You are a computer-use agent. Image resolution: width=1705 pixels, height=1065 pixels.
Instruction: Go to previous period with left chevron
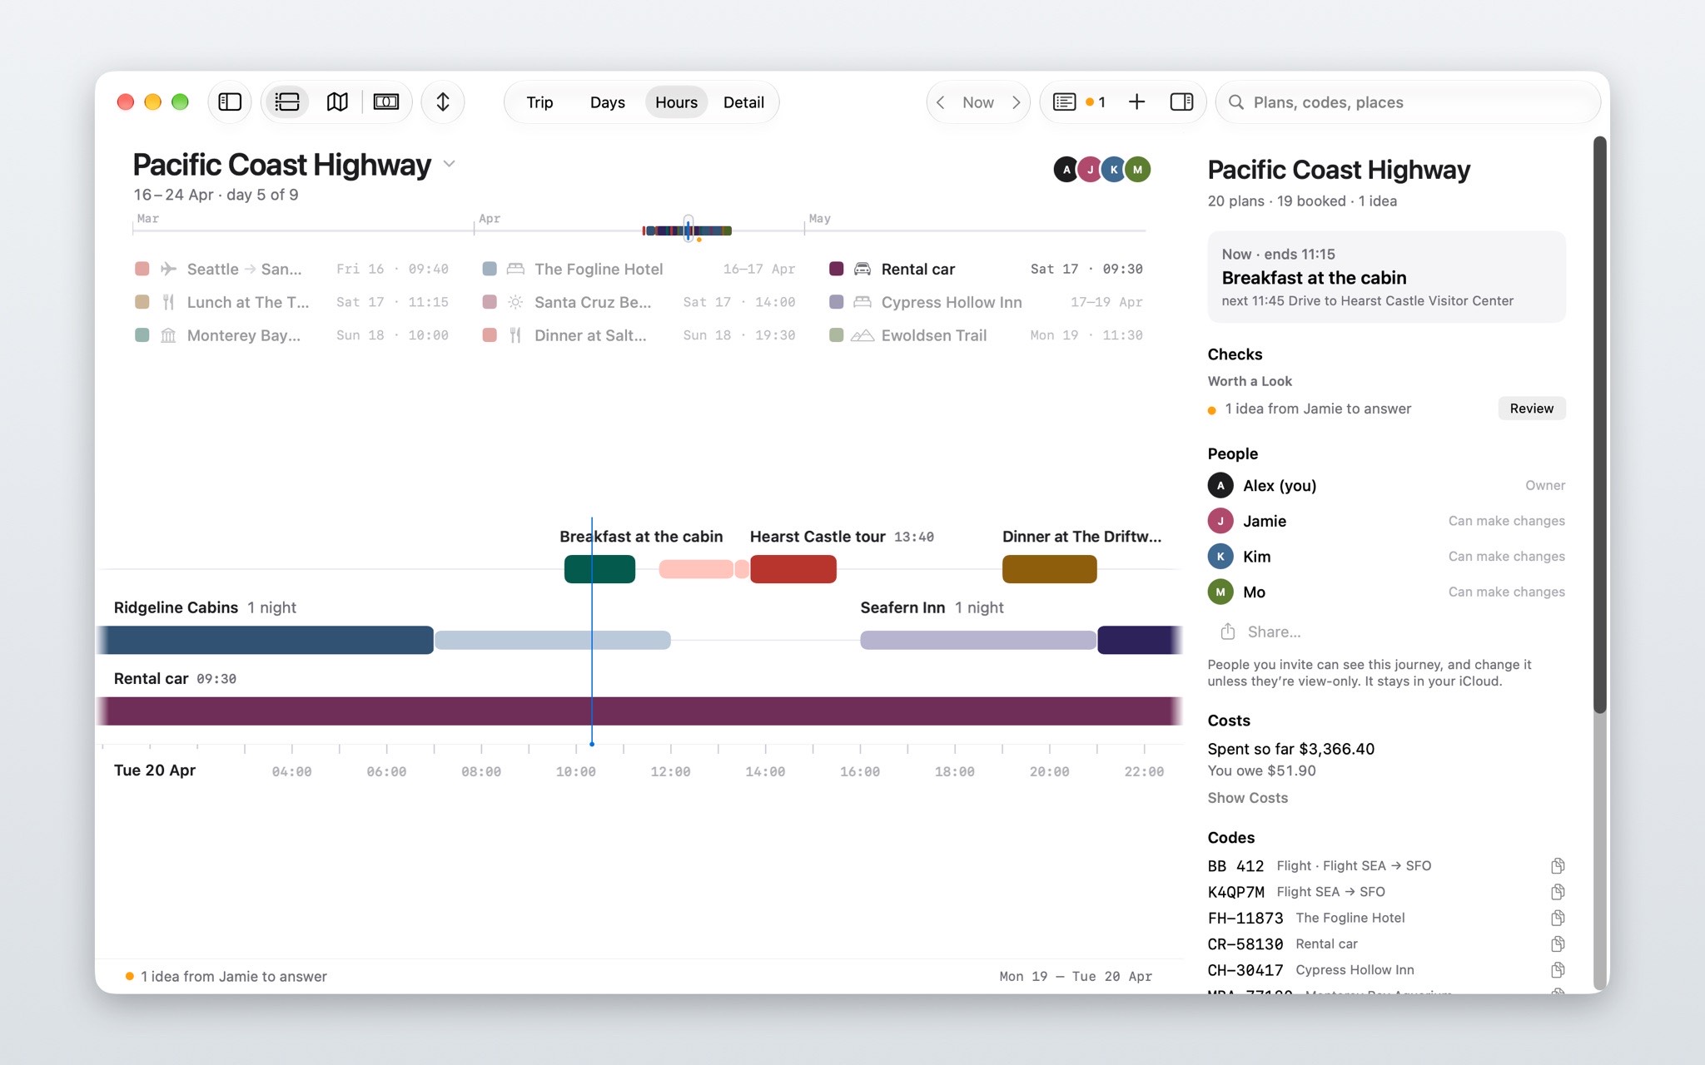tap(941, 102)
